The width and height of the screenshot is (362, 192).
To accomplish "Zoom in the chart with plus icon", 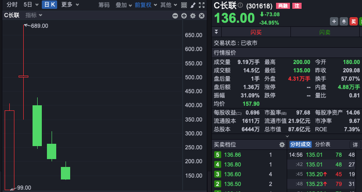I will coord(184,16).
